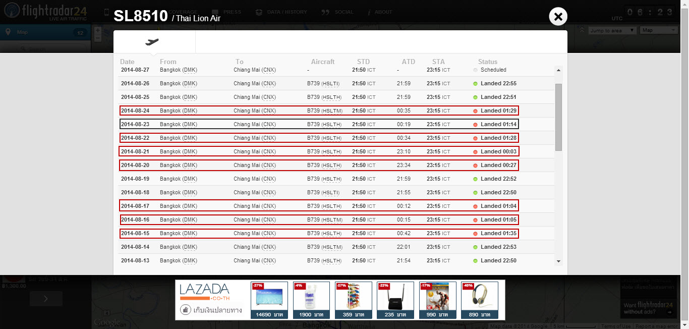
Task: Open the Map type dropdown at the right
Action: pyautogui.click(x=659, y=30)
